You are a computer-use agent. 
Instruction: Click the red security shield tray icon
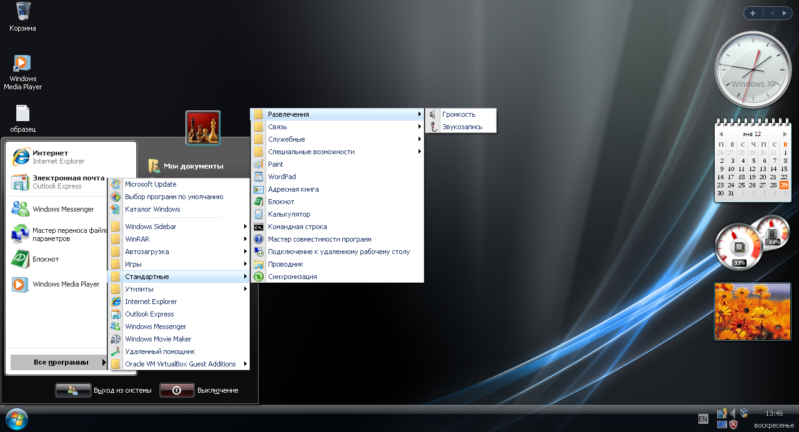(x=733, y=425)
